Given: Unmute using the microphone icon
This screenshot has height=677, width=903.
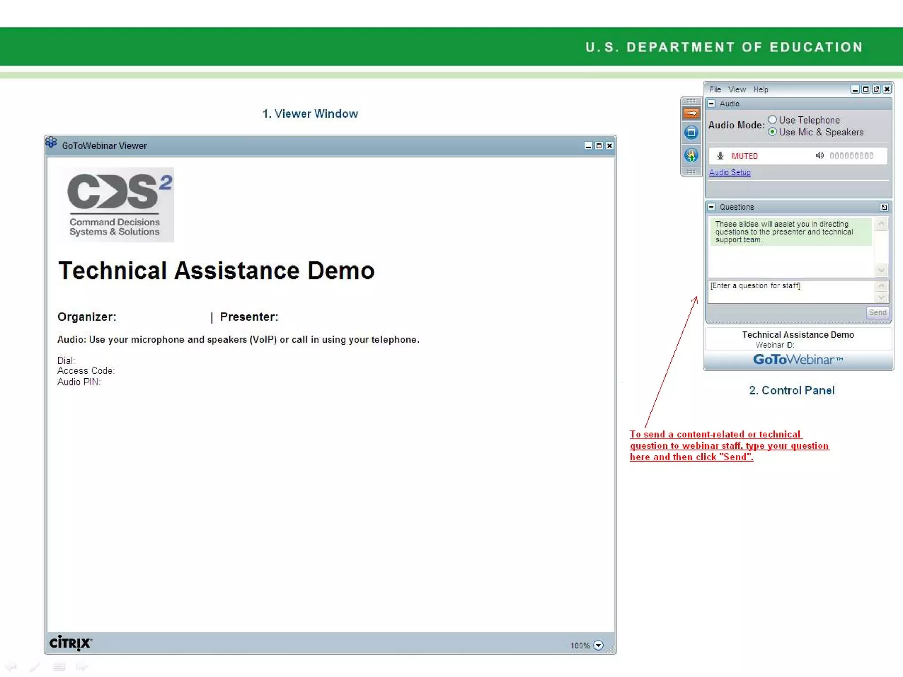Looking at the screenshot, I should coord(720,156).
